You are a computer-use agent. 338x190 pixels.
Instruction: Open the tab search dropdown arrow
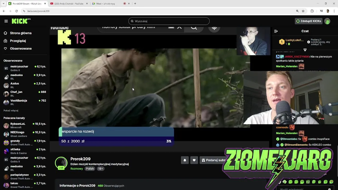point(3,4)
